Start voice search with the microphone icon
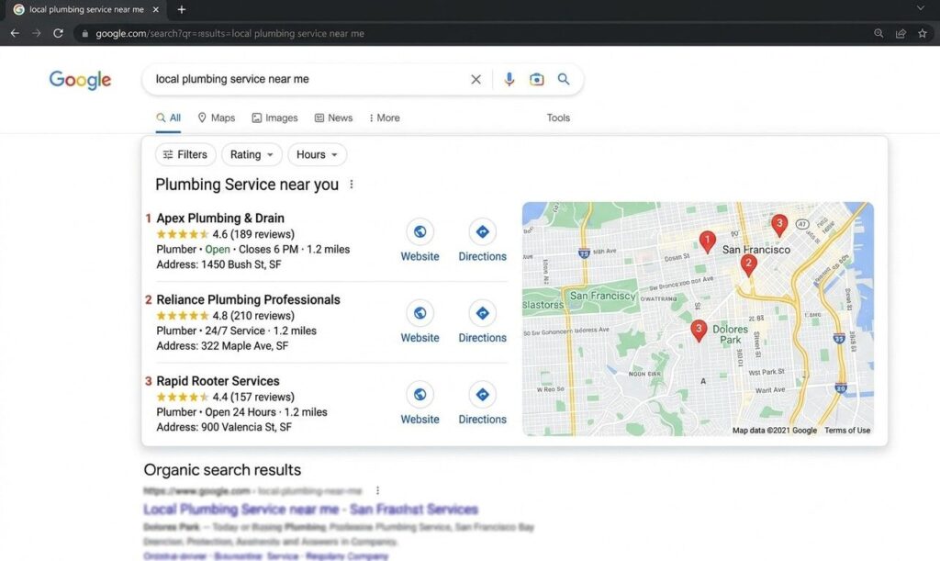 [509, 79]
